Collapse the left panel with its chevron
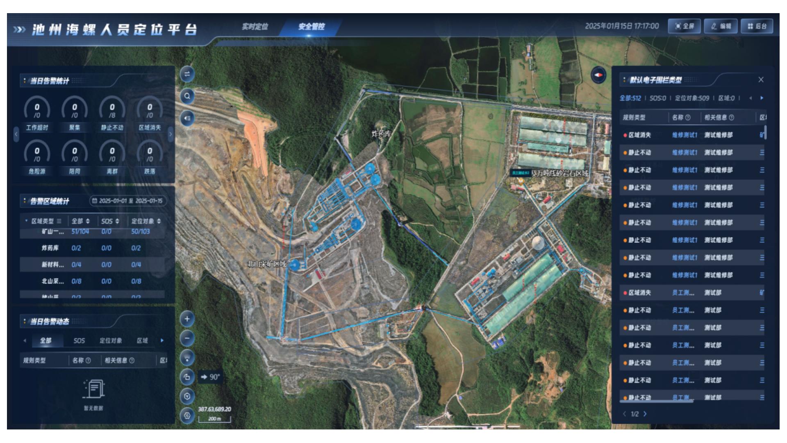 pyautogui.click(x=16, y=134)
